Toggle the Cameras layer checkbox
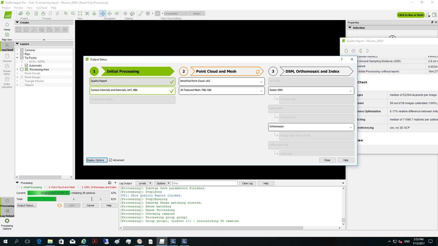The height and width of the screenshot is (246, 438). click(x=22, y=50)
